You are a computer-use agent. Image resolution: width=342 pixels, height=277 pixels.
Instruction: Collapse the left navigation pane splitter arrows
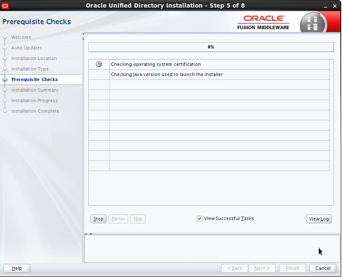(x=83, y=37)
